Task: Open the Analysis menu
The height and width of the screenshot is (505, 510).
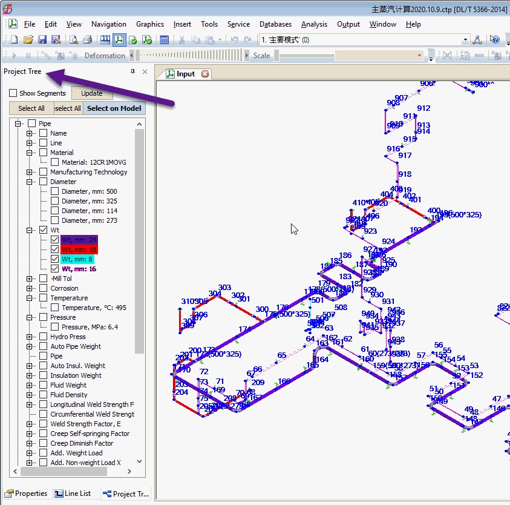Action: [x=314, y=24]
